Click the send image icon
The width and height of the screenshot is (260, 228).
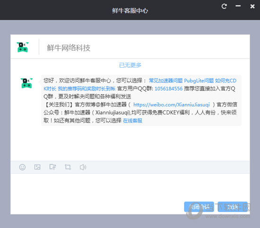point(37,167)
